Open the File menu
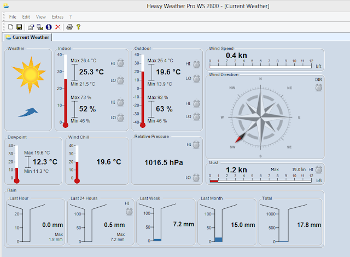The height and width of the screenshot is (257, 350). (13, 17)
